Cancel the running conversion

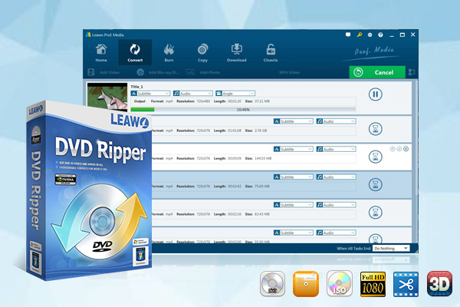pos(377,72)
